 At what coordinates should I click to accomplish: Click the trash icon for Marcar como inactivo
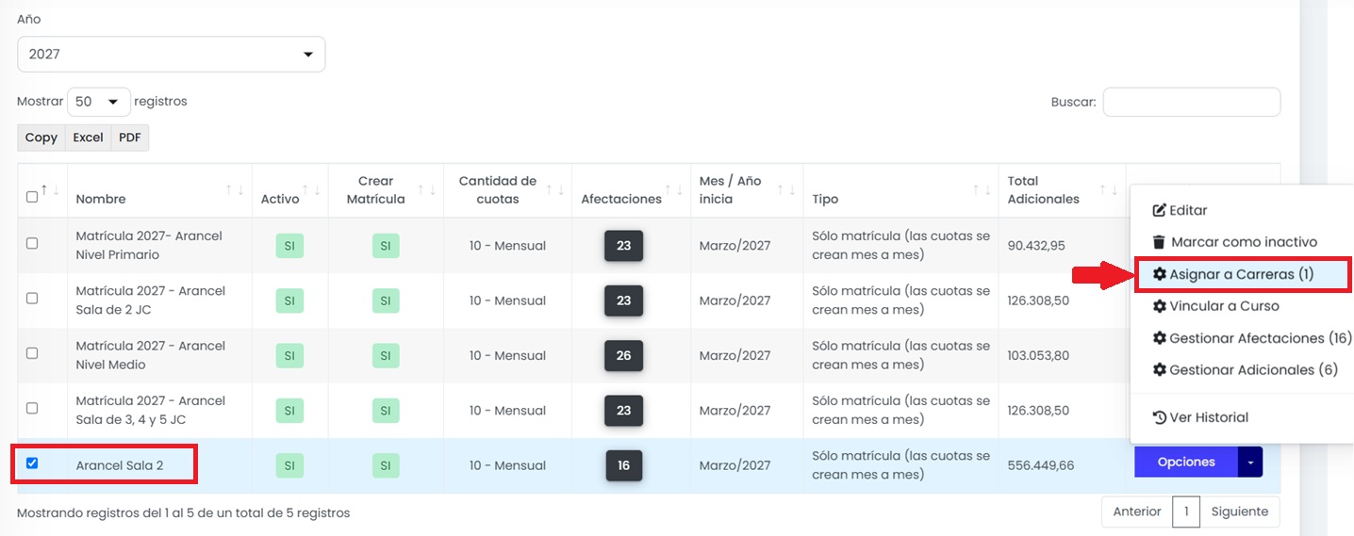point(1160,242)
